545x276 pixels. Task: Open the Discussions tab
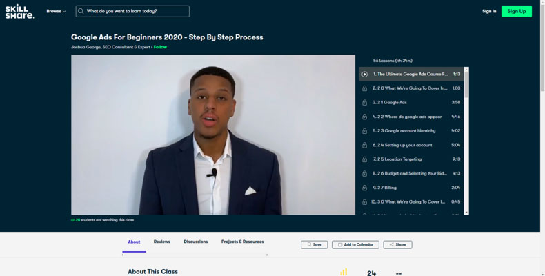(x=196, y=241)
